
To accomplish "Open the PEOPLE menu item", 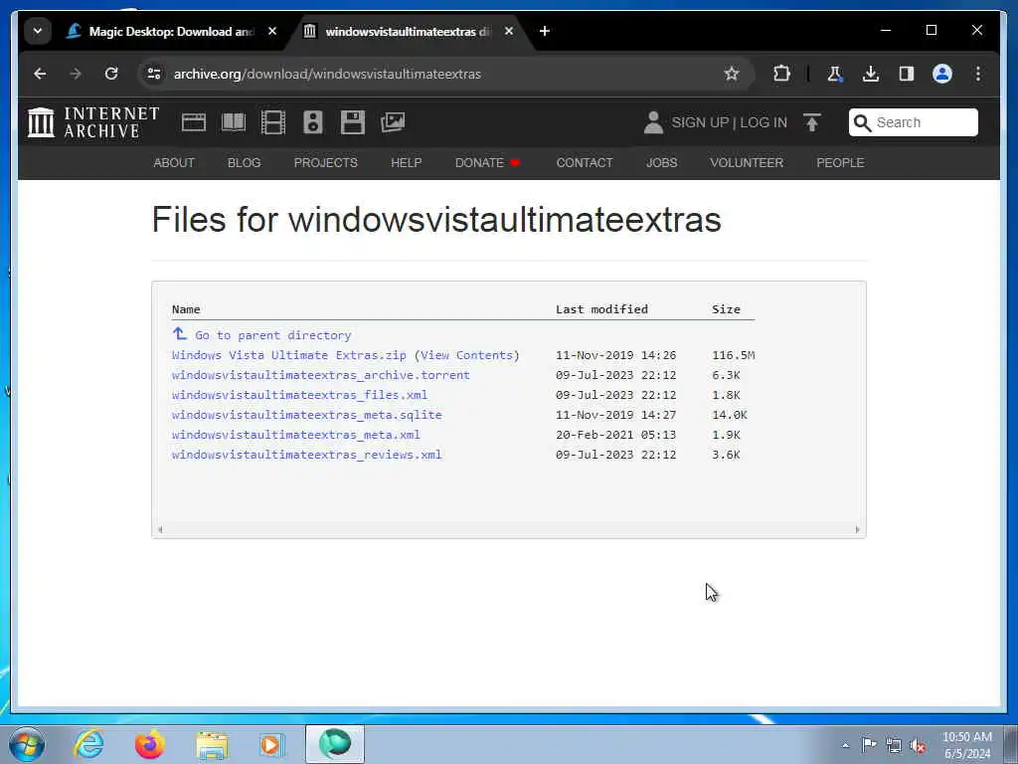I will [x=840, y=163].
